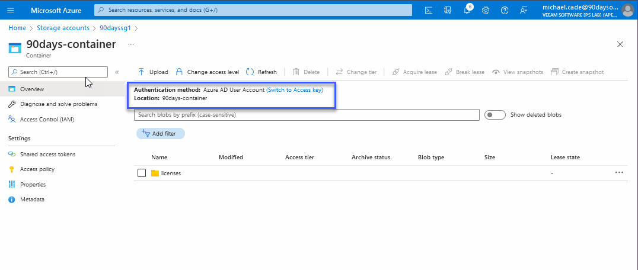Click the Refresh toolbar button
Image resolution: width=638 pixels, height=270 pixels.
[261, 72]
